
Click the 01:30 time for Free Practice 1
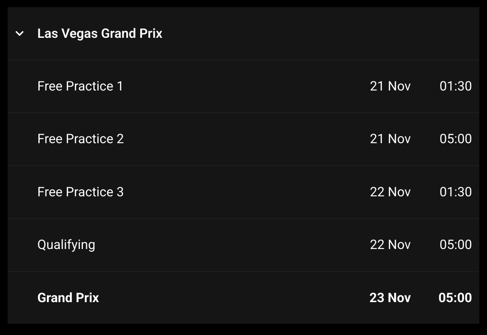point(455,86)
